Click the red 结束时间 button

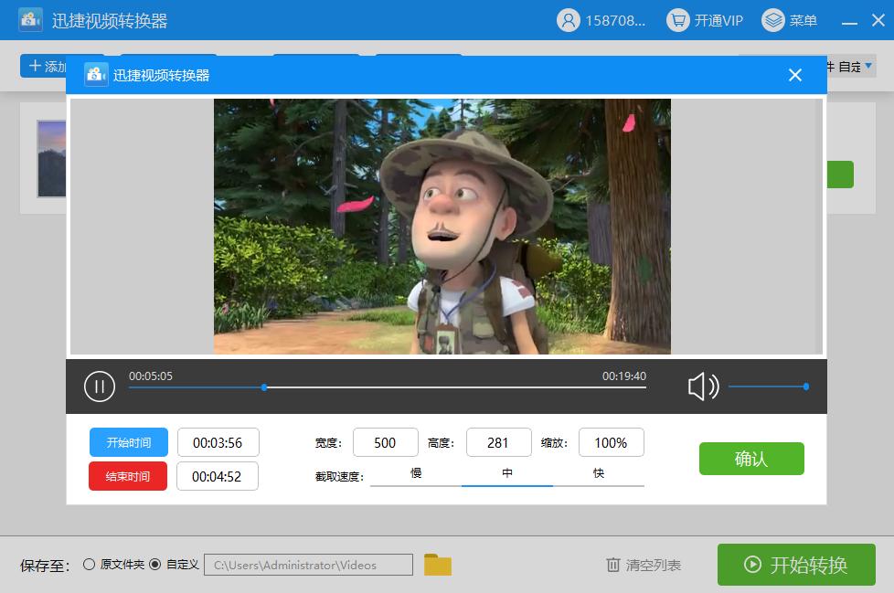[128, 476]
